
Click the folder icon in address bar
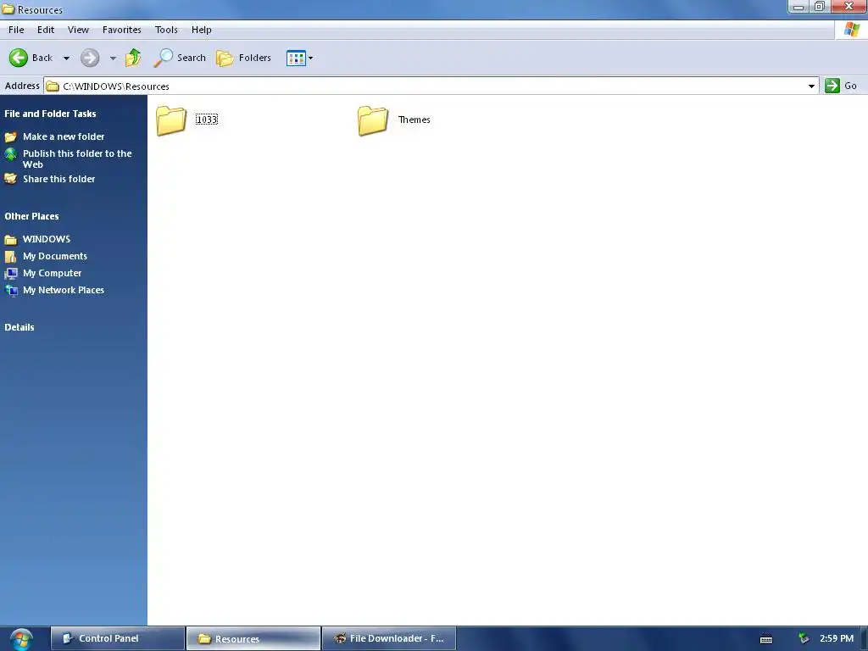click(x=53, y=86)
